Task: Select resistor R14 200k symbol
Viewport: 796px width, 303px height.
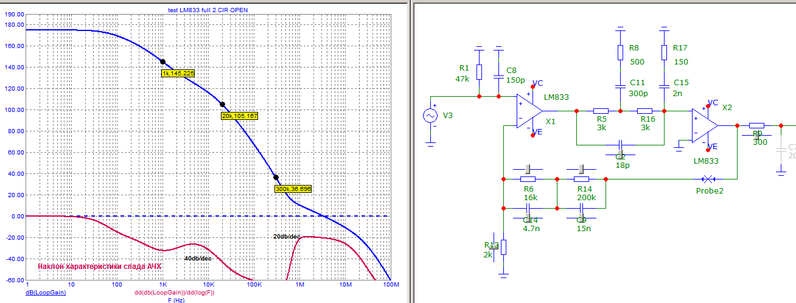Action: click(582, 179)
